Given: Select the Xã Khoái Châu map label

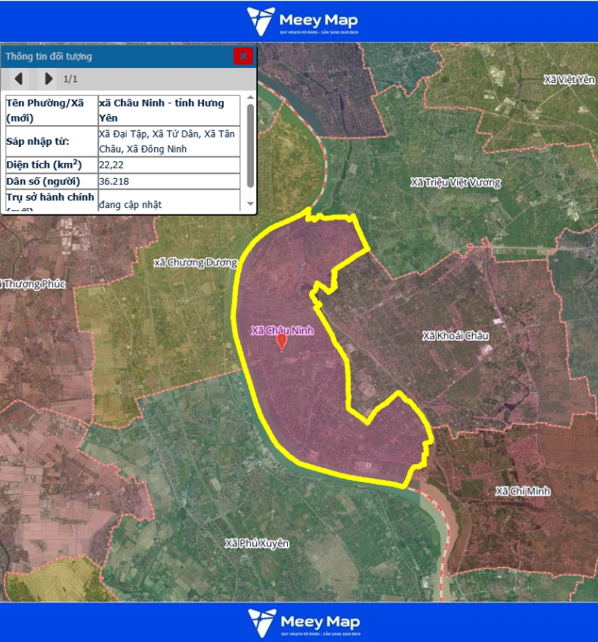Looking at the screenshot, I should point(456,336).
